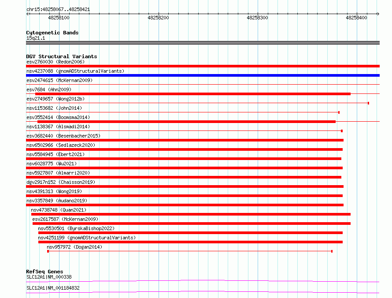The height and width of the screenshot is (298, 392).
Task: Select the blue nsv4237088 gnomAD variant bar
Action: pyautogui.click(x=203, y=75)
